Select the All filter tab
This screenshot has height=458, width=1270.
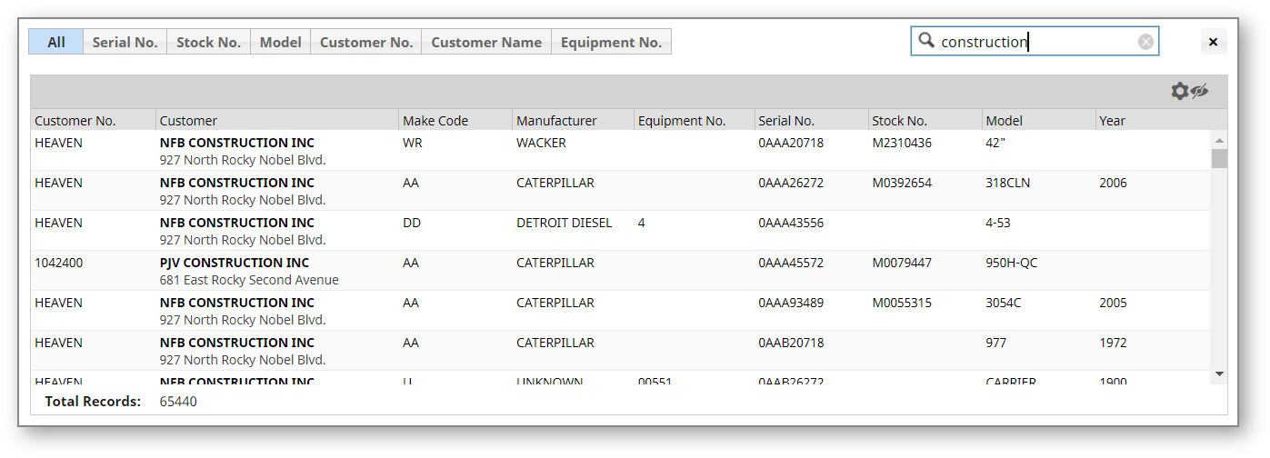click(x=56, y=42)
